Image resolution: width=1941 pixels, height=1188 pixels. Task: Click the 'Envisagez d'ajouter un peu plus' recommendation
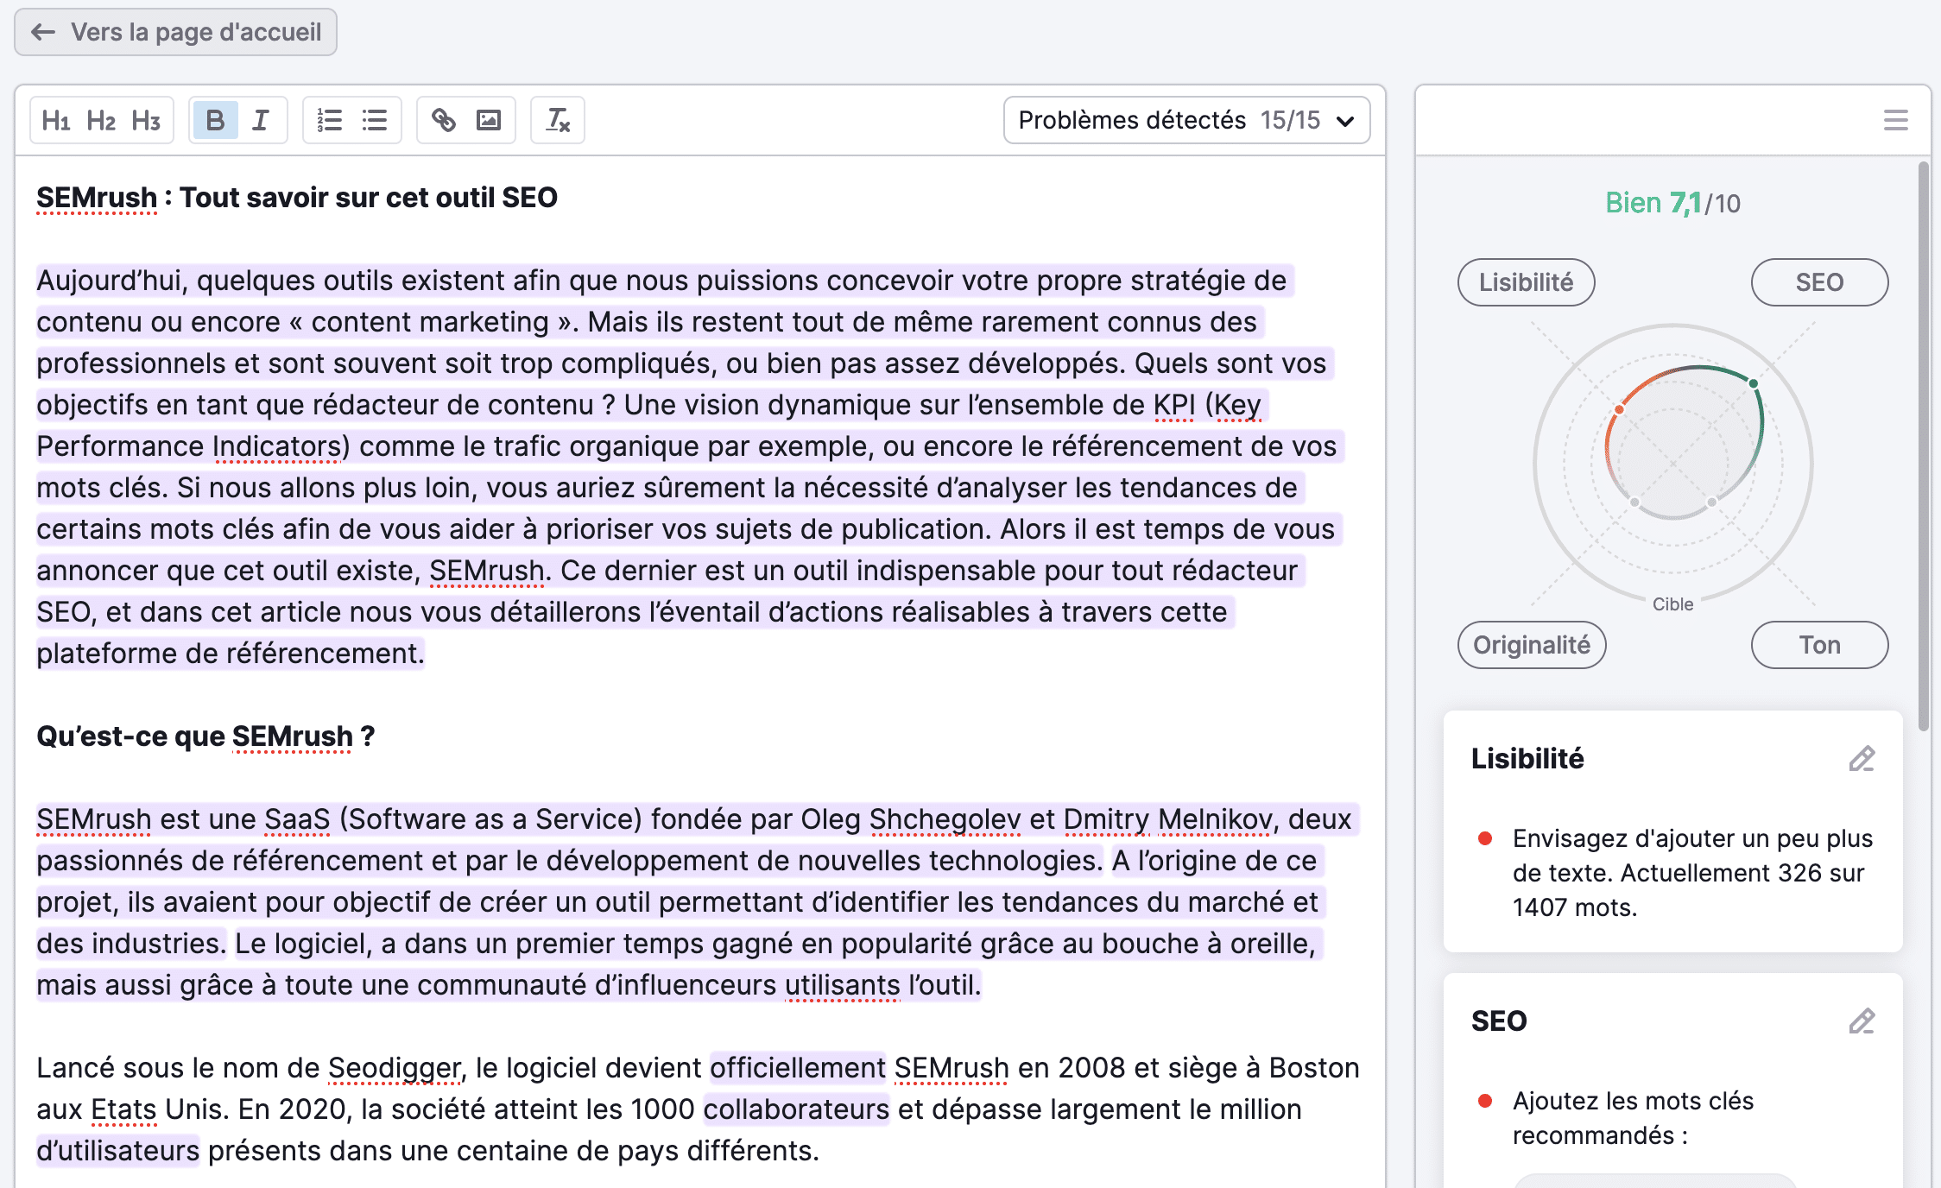pyautogui.click(x=1692, y=873)
